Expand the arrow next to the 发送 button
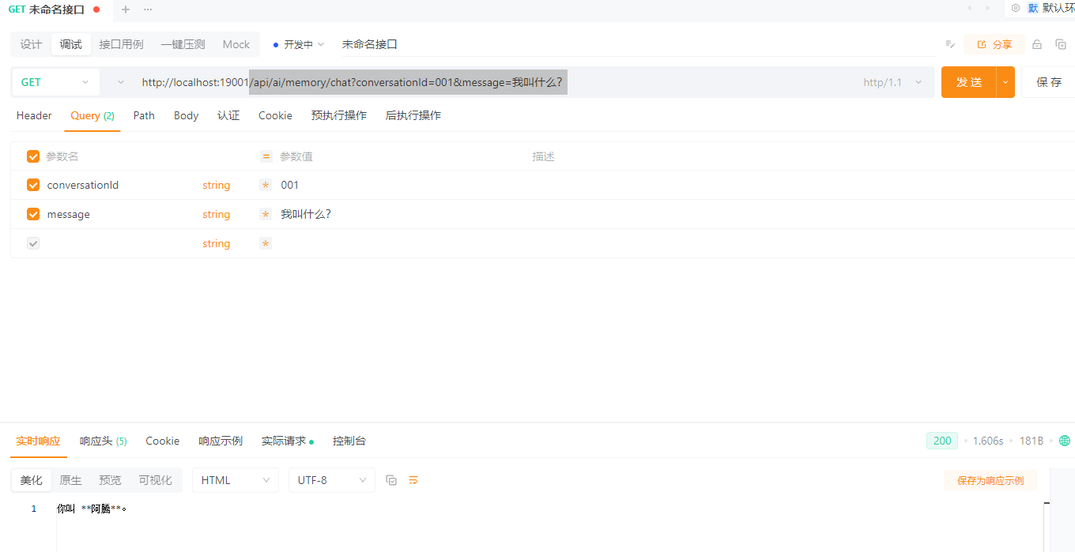Screen dimensions: 1075x552 [1005, 82]
